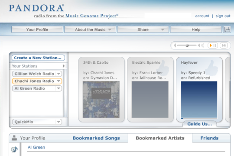Click the 24th & Capitol album art

click(x=101, y=99)
